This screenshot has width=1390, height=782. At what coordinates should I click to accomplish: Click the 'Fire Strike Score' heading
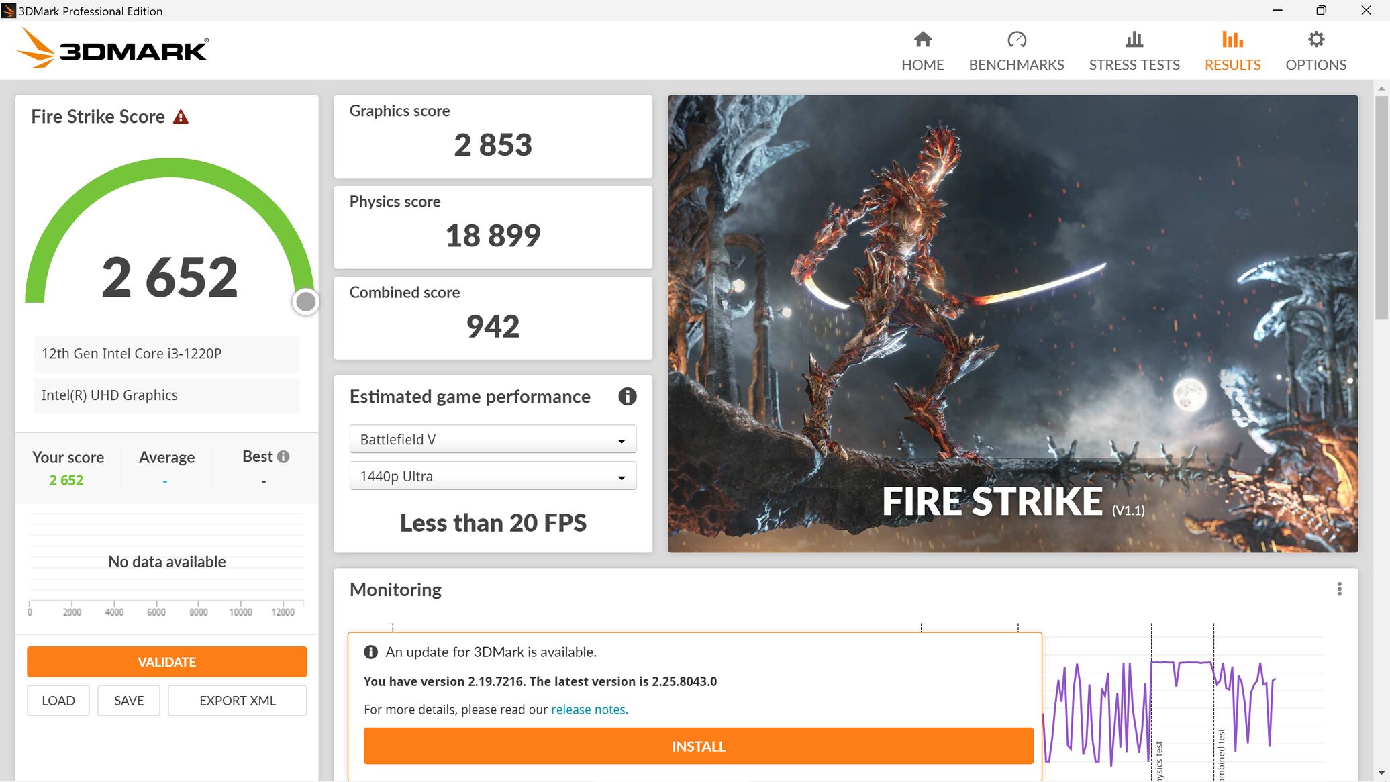tap(98, 117)
